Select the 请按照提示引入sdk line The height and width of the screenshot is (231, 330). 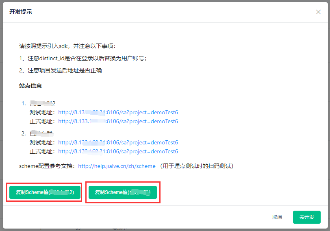(x=67, y=46)
